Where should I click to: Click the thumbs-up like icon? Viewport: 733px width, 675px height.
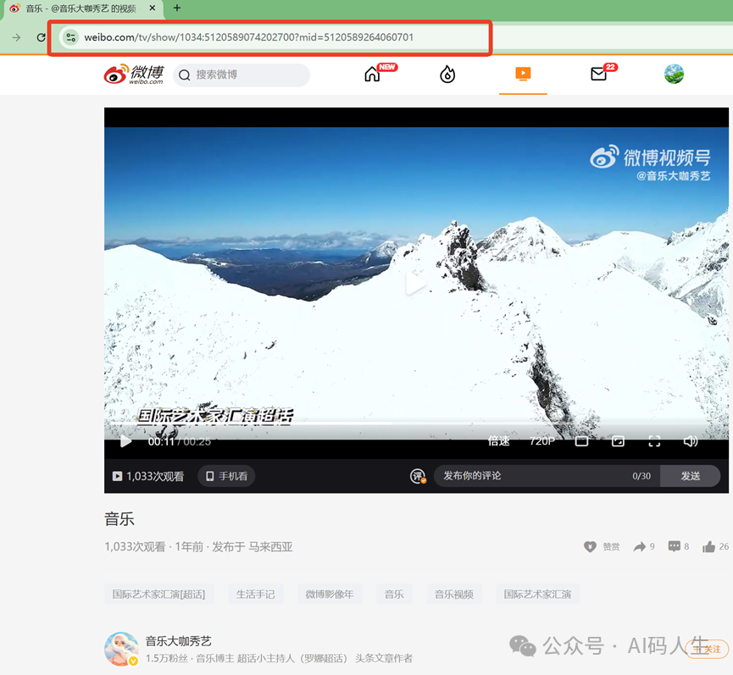tap(709, 547)
